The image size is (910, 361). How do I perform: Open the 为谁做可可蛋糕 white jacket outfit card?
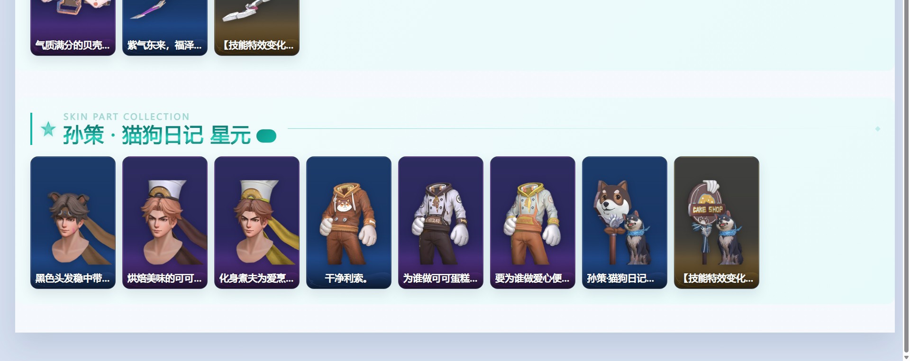coord(441,222)
